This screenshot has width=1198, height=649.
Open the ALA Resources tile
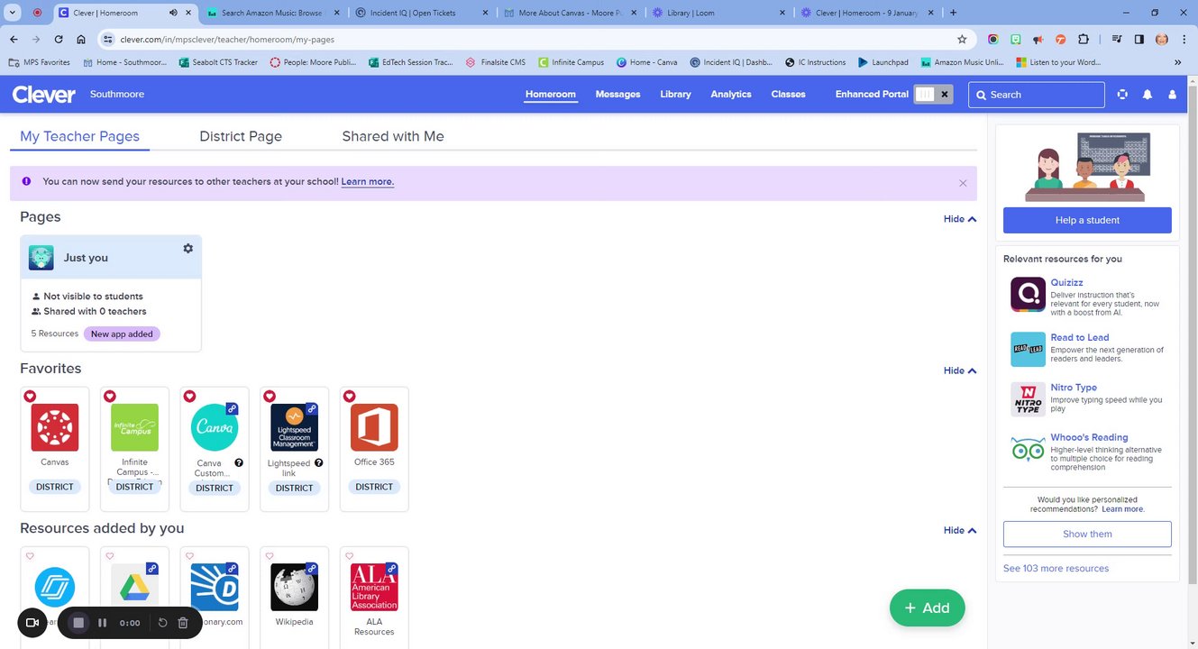pos(374,587)
